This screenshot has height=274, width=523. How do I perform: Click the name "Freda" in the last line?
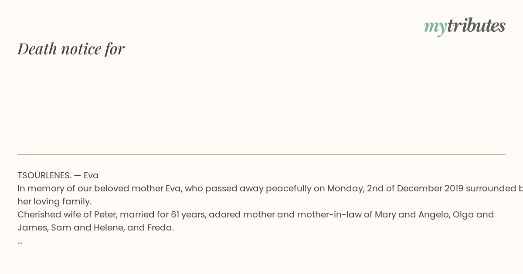[x=160, y=227]
